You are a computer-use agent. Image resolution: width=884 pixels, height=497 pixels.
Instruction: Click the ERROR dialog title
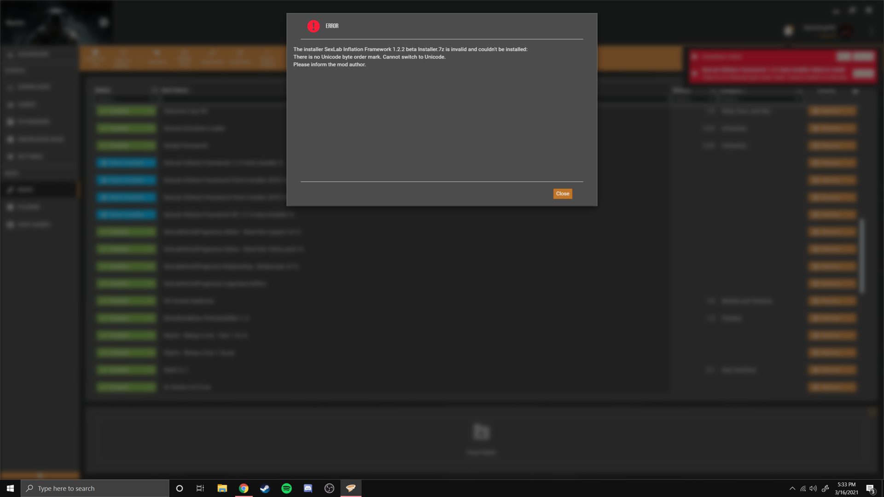332,26
